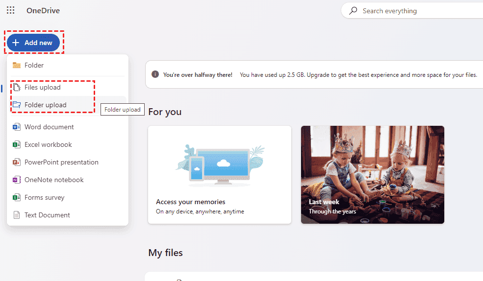Create a new Forms survey

(68, 197)
